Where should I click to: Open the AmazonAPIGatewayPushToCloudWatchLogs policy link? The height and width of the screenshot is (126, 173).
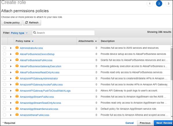point(45,91)
